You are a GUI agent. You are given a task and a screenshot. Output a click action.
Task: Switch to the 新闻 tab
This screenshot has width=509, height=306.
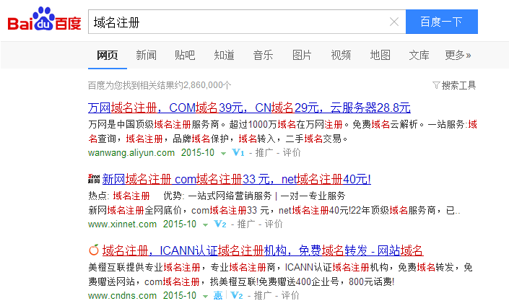[146, 55]
